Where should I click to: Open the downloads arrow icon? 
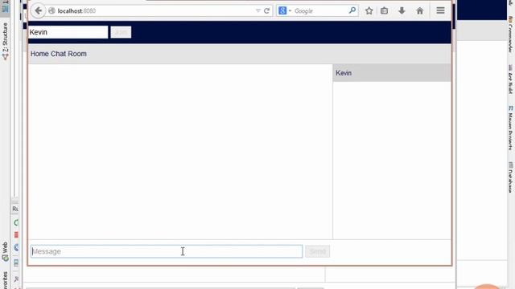point(402,10)
